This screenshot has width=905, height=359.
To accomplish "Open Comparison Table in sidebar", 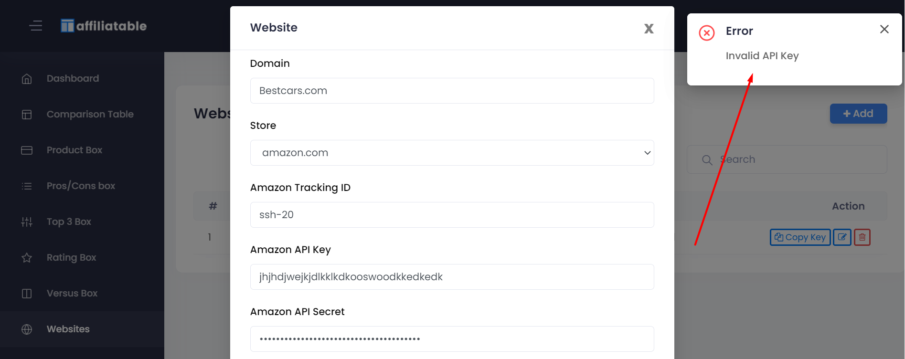I will click(x=90, y=114).
